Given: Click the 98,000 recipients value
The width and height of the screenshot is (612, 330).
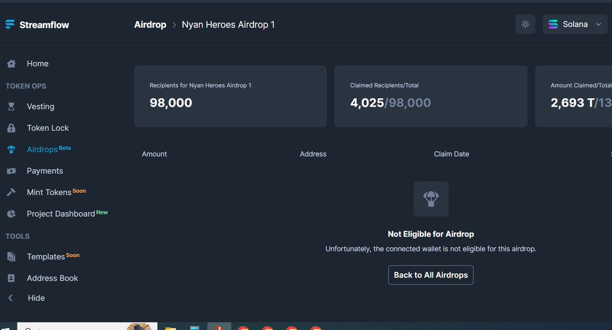Looking at the screenshot, I should pos(171,103).
